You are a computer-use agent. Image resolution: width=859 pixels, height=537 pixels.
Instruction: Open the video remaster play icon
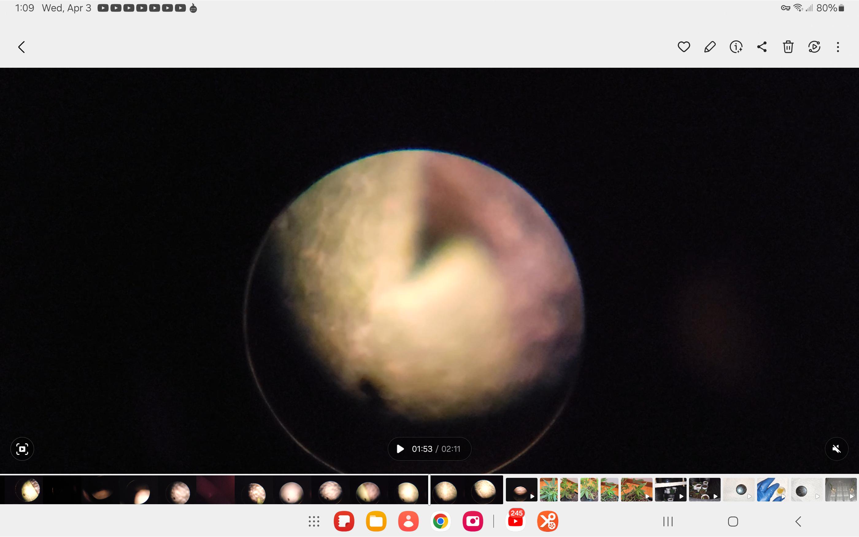click(814, 47)
